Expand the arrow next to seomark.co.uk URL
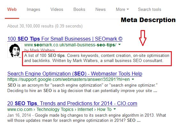The image size is (176, 125). [119, 44]
